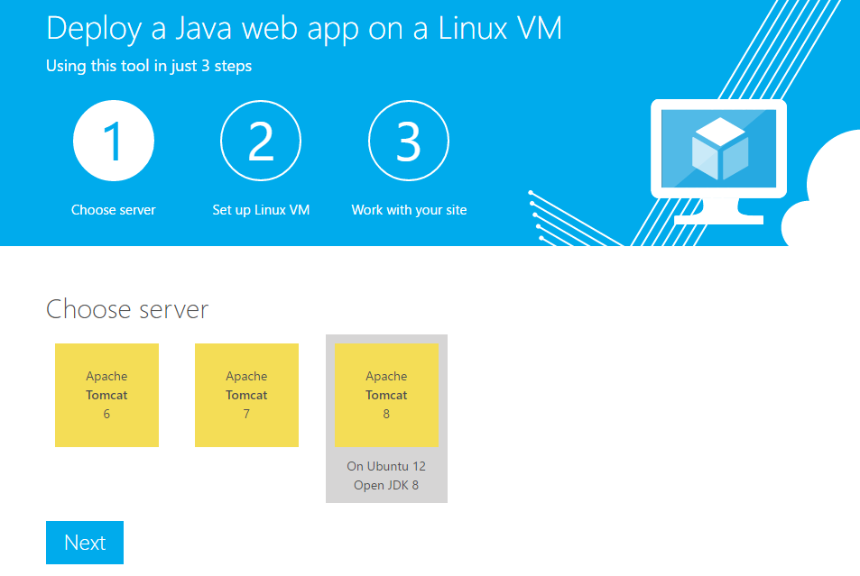Click the 'Set up Linux VM' step label
Image resolution: width=860 pixels, height=576 pixels.
pyautogui.click(x=261, y=210)
